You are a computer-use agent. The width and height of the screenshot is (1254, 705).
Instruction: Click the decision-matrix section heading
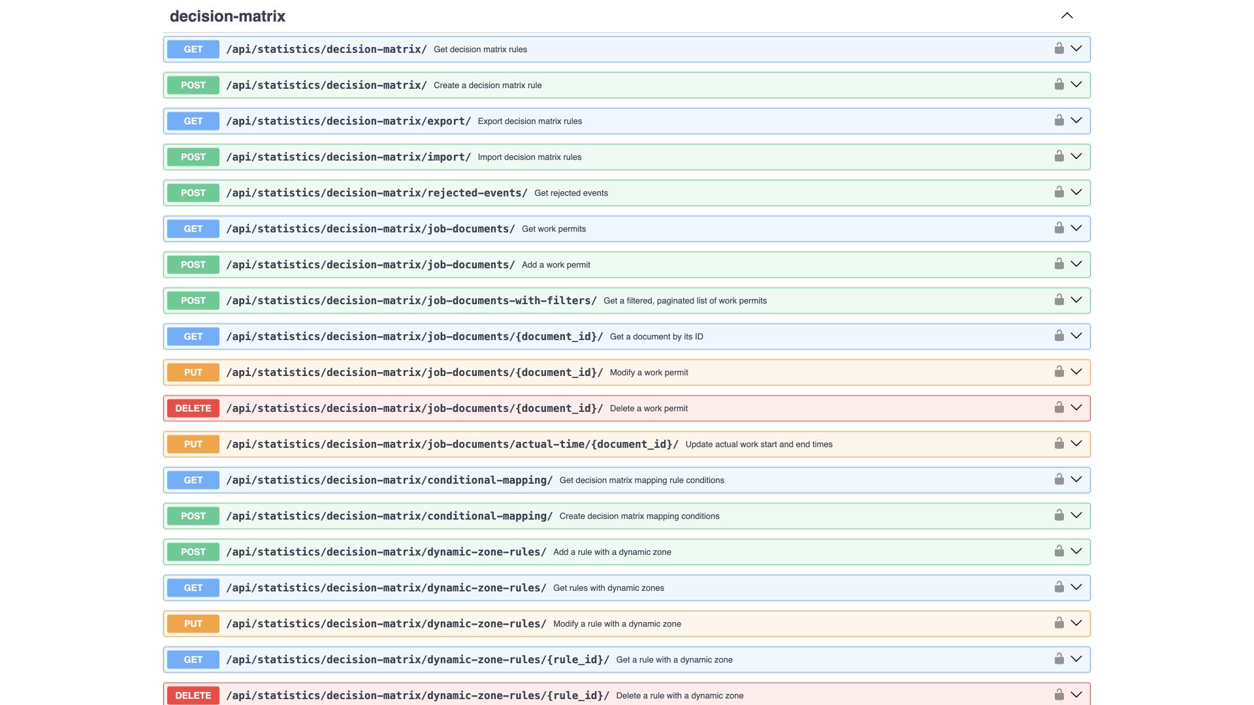click(227, 16)
